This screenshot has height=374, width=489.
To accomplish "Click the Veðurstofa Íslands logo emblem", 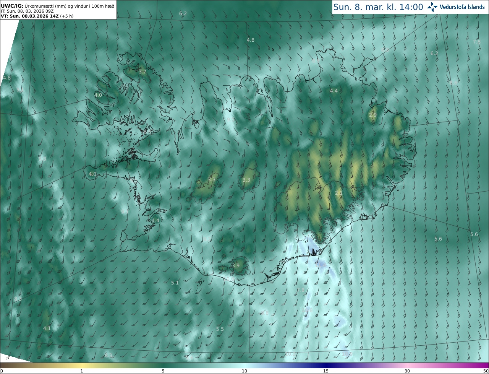I will pyautogui.click(x=433, y=7).
